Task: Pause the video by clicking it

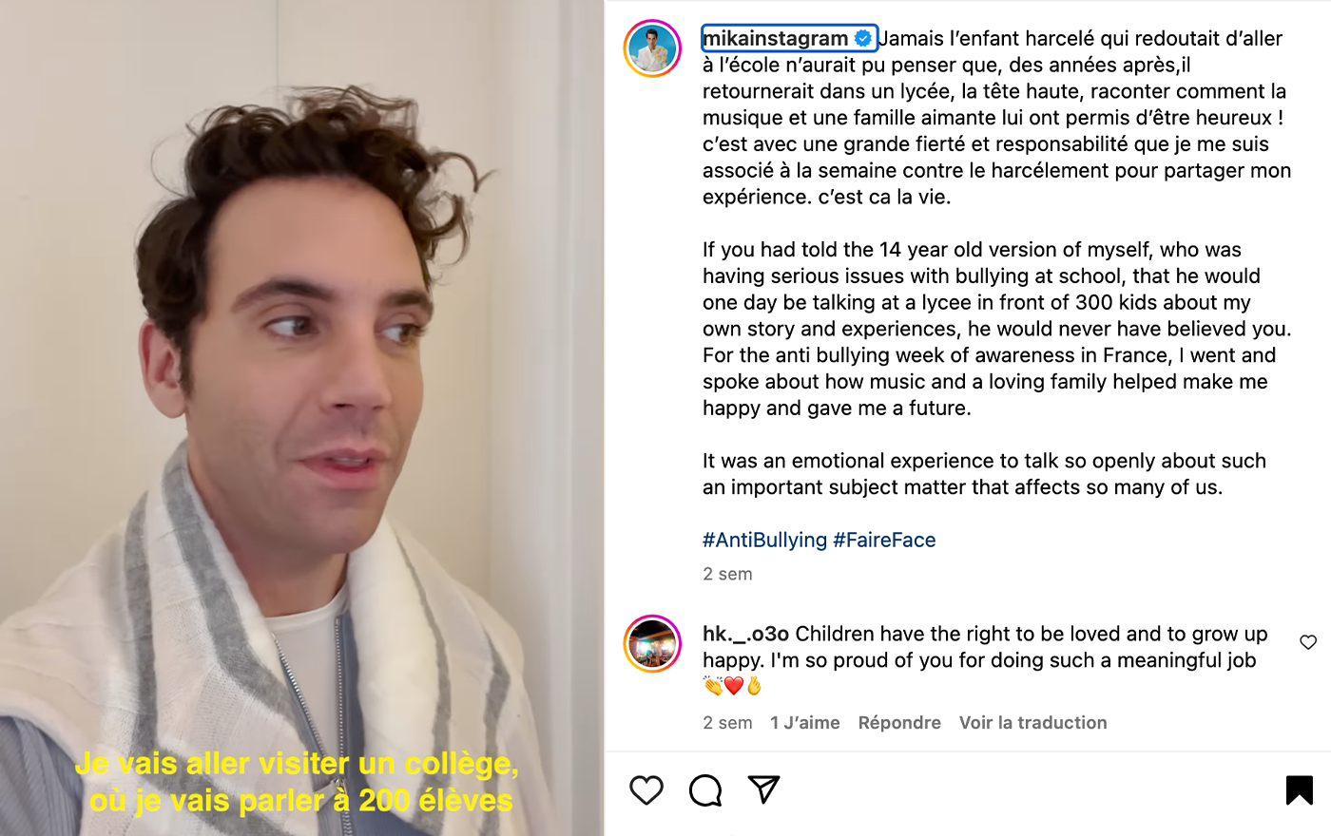Action: [301, 418]
